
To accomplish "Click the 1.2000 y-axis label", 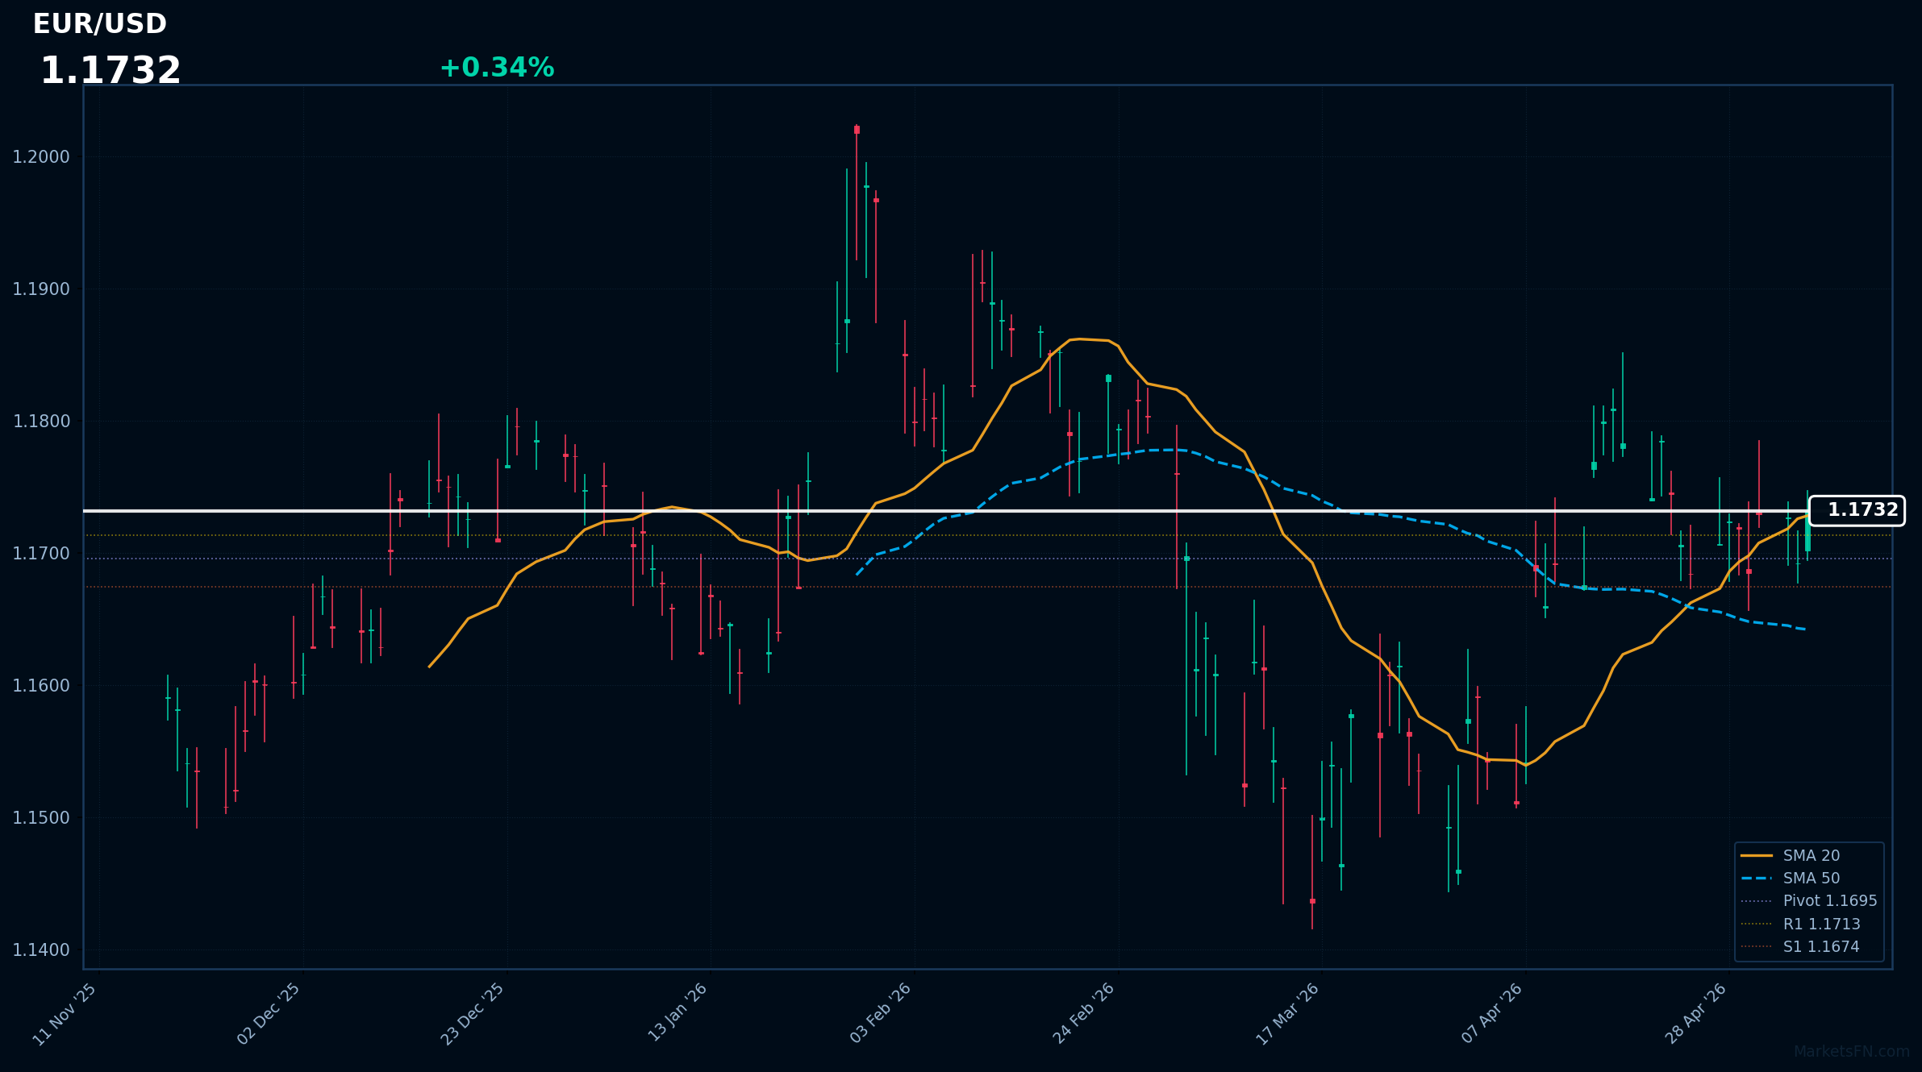I will 41,157.
